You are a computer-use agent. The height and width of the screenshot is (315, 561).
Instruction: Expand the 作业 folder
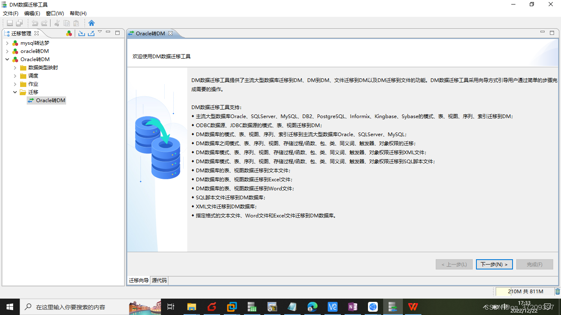click(x=15, y=84)
